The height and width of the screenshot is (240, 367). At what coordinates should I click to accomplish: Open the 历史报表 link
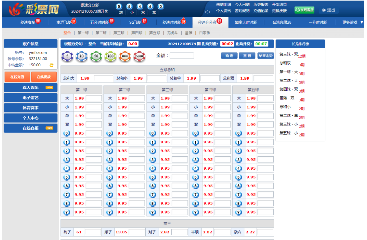261,5
